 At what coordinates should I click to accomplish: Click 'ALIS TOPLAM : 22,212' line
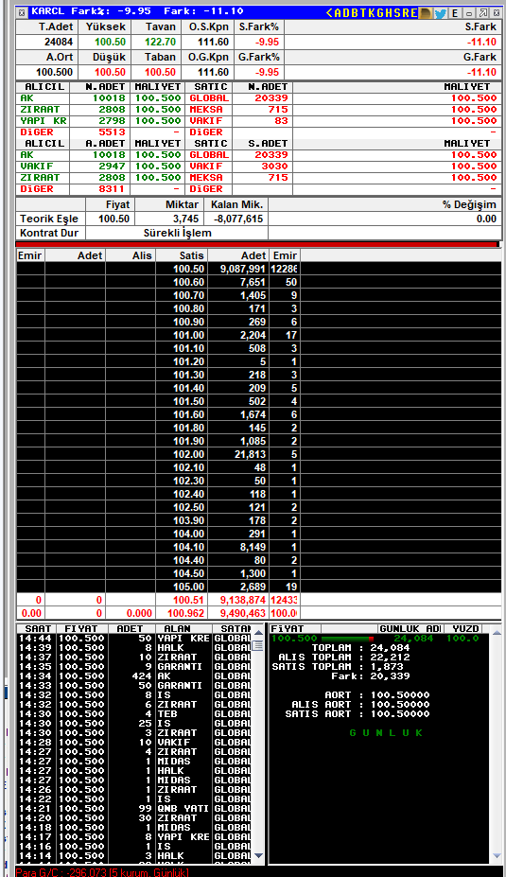tap(344, 658)
